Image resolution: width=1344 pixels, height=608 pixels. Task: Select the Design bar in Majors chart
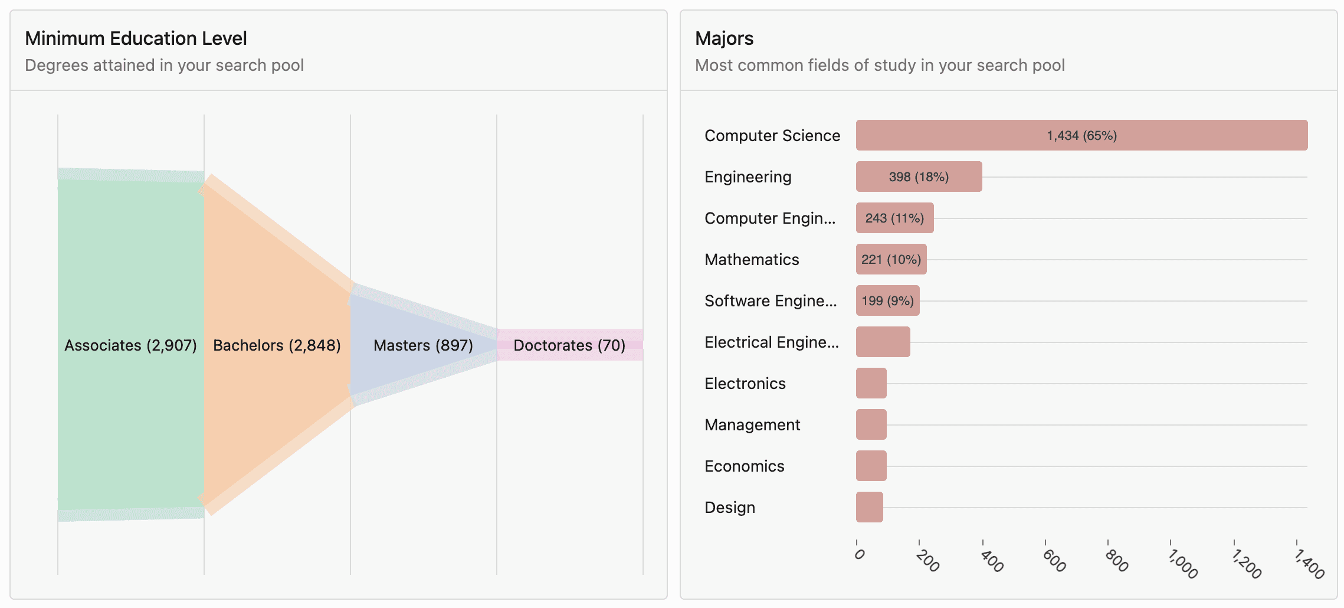(x=869, y=507)
